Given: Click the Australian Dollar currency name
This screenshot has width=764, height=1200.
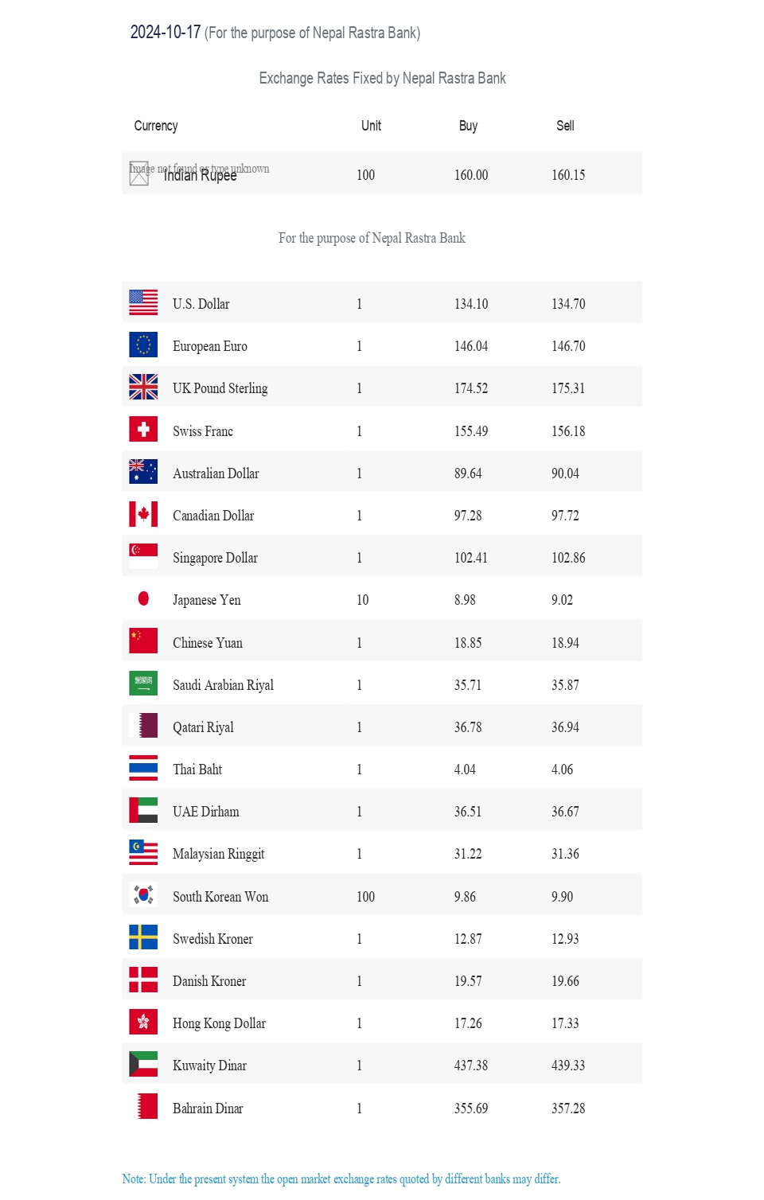Looking at the screenshot, I should [x=216, y=473].
